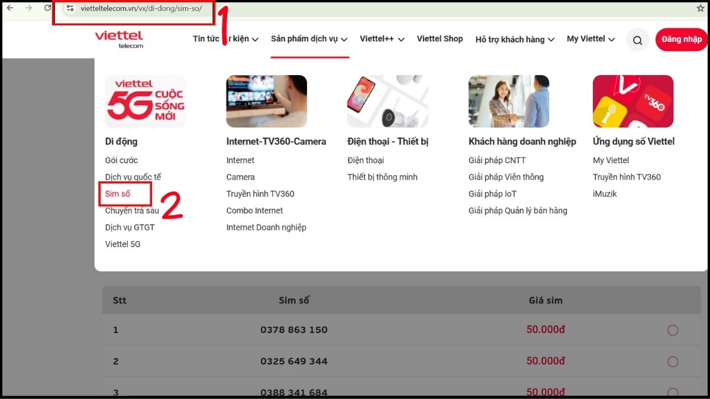Open site permissions icon in the address bar
Image resolution: width=710 pixels, height=399 pixels.
70,8
